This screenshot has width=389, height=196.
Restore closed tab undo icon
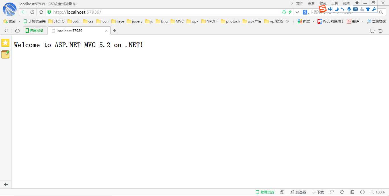coord(380,31)
